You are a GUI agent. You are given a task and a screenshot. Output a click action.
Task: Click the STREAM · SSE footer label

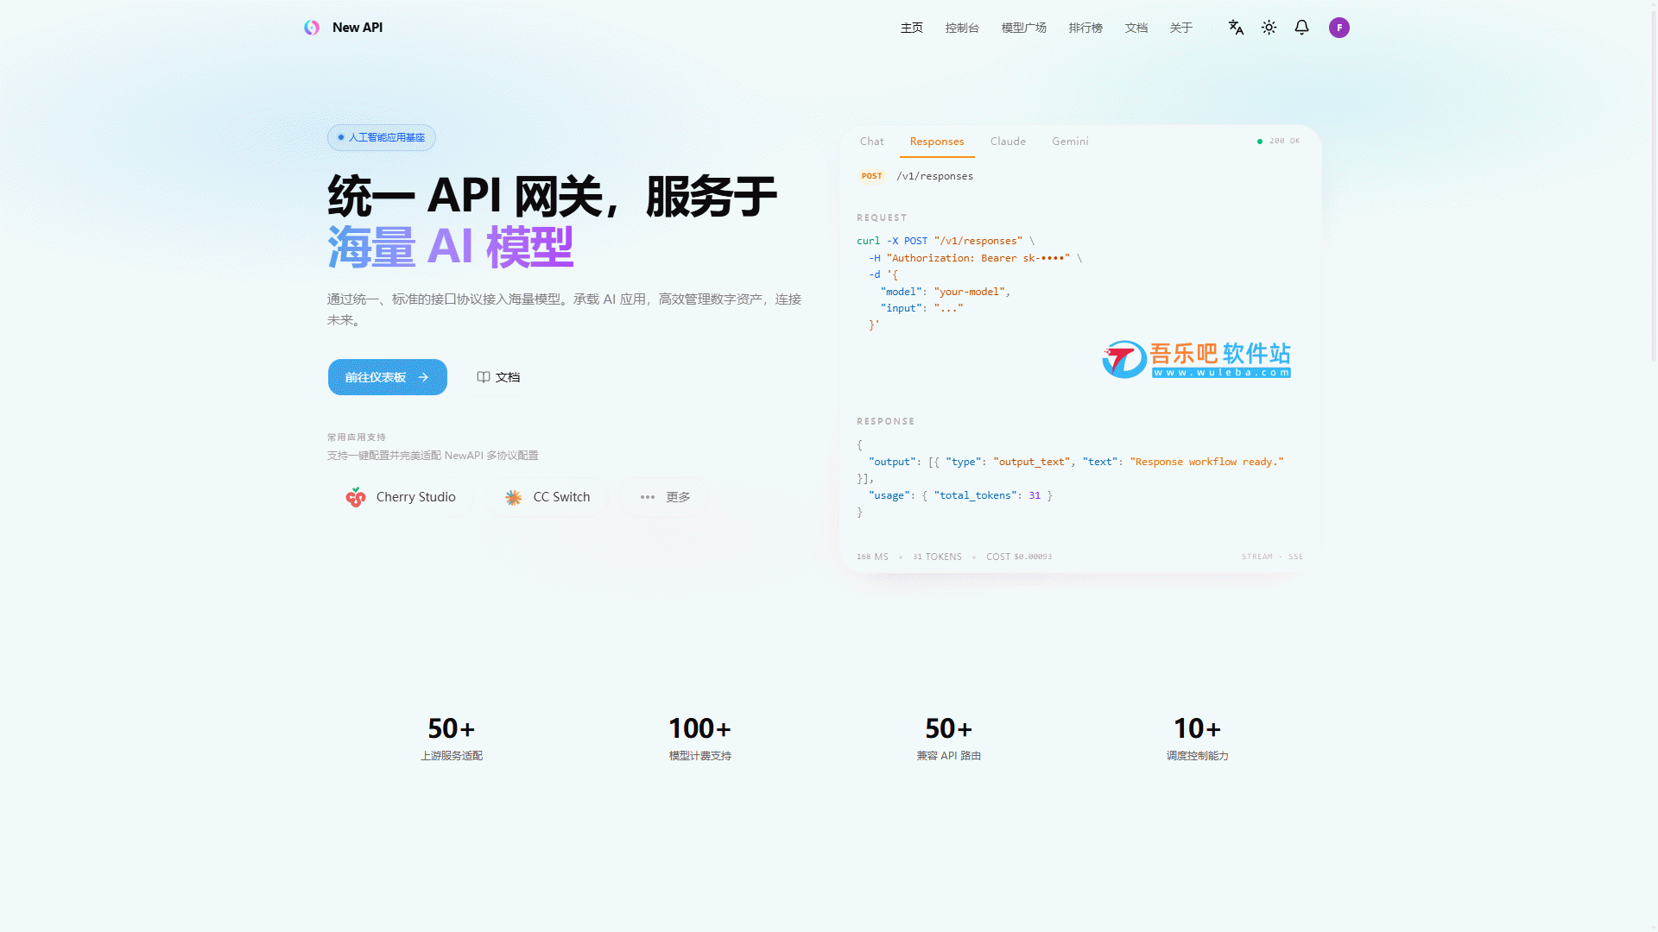click(x=1272, y=557)
